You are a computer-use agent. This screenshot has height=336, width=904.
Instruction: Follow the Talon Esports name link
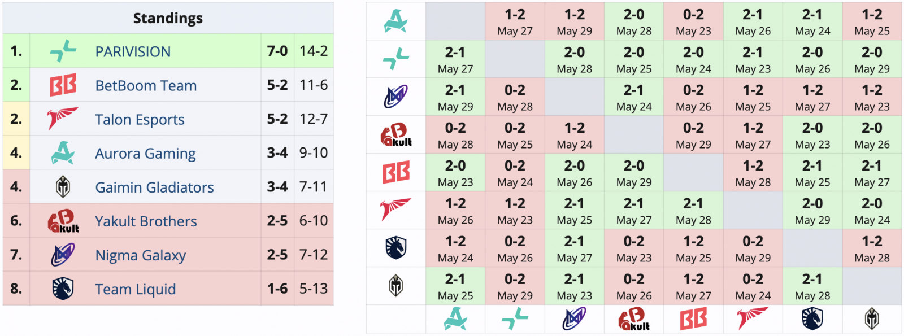pos(140,119)
